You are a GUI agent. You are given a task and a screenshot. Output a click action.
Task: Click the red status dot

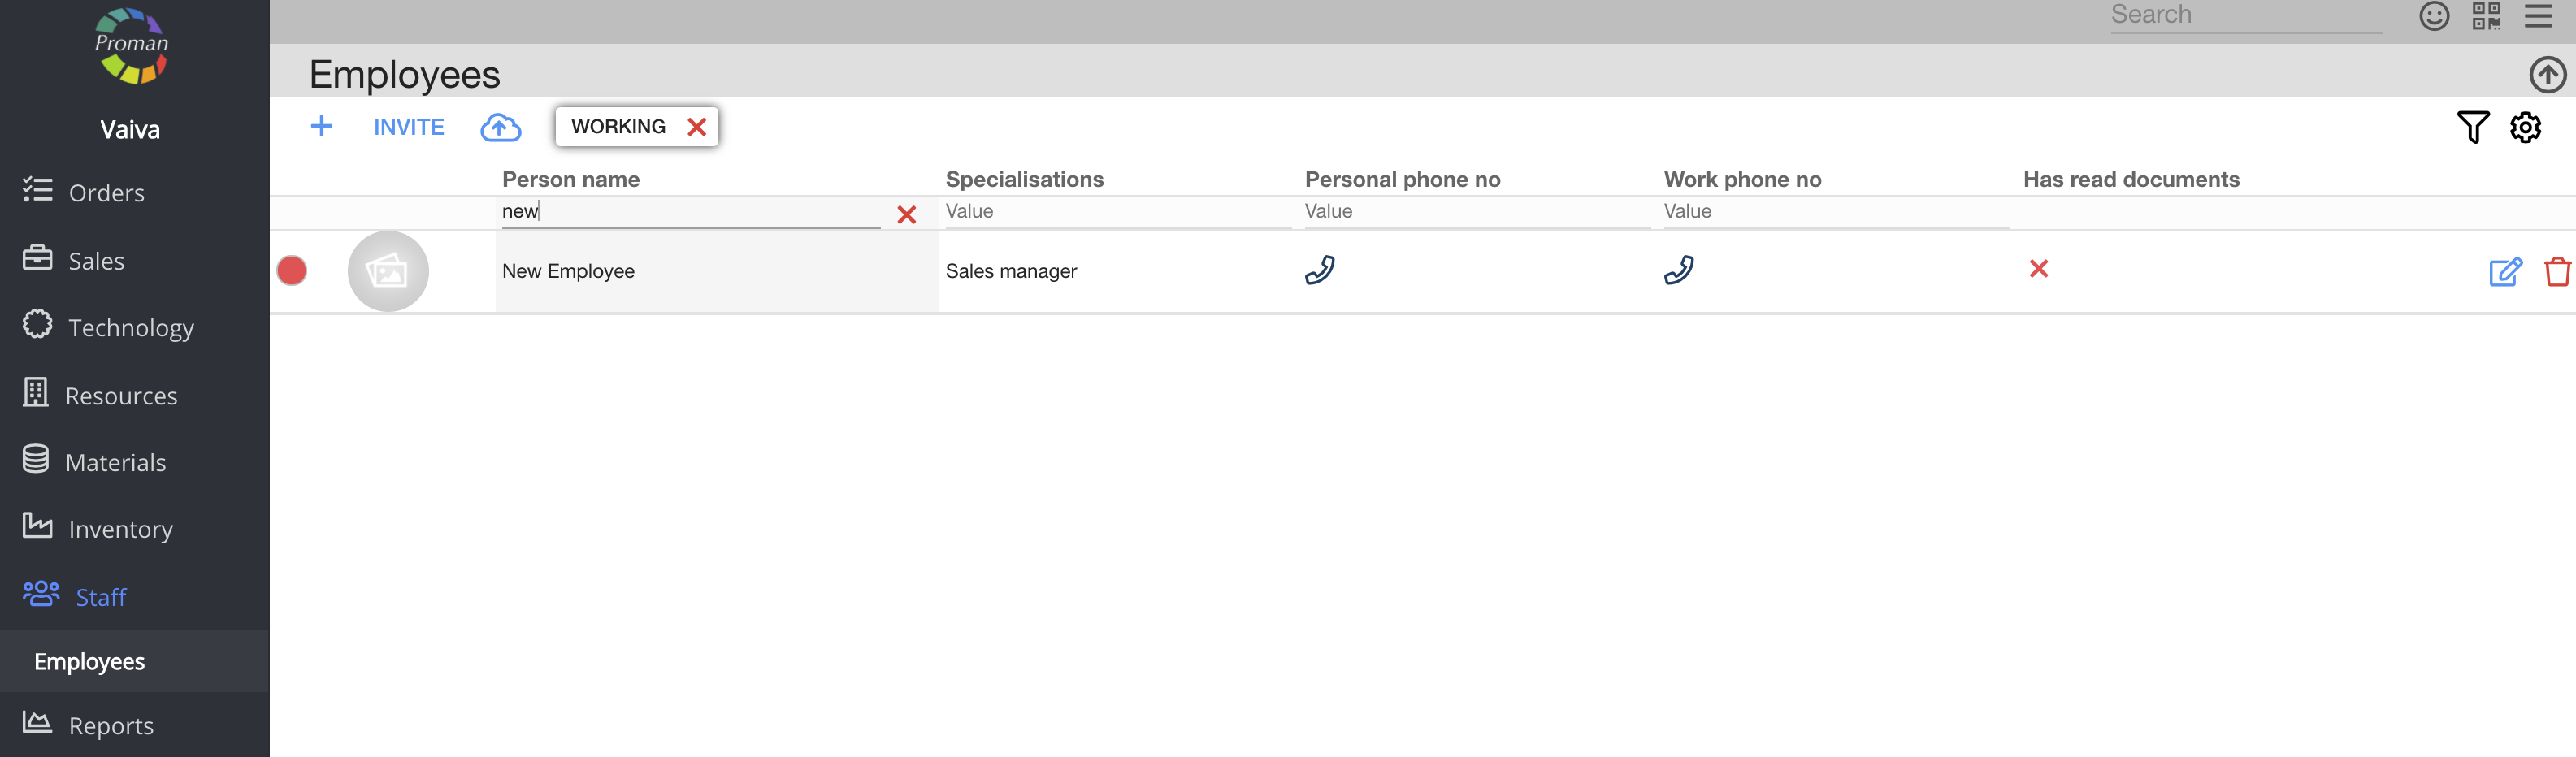292,271
